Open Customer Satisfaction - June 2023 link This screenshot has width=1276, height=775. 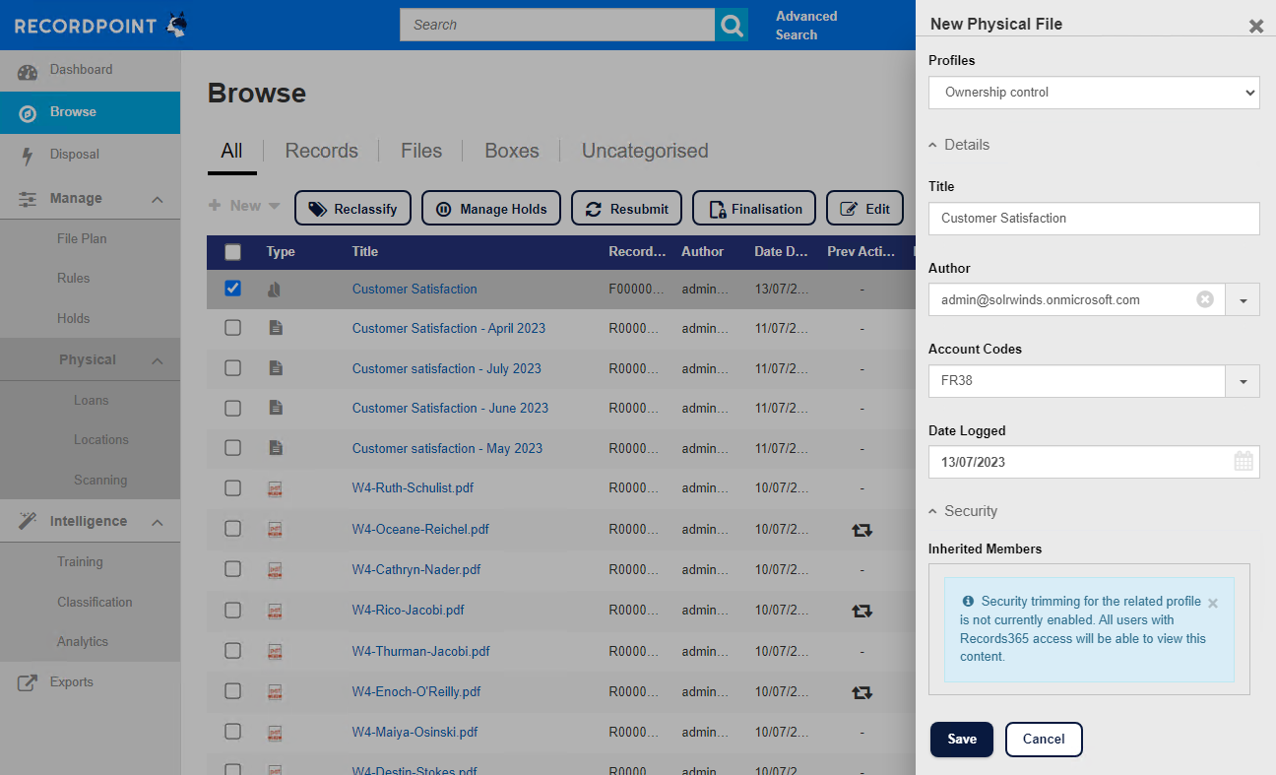pyautogui.click(x=450, y=408)
